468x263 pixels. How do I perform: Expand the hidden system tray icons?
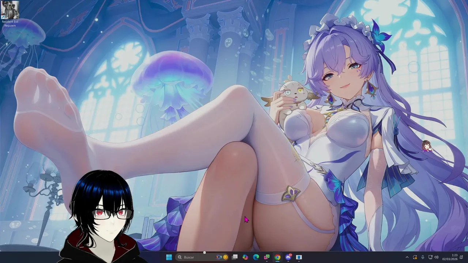click(407, 257)
